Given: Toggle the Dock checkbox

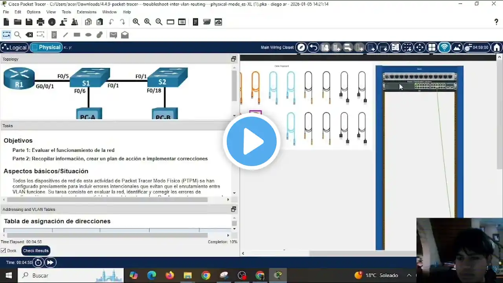Looking at the screenshot, I should click(3, 251).
